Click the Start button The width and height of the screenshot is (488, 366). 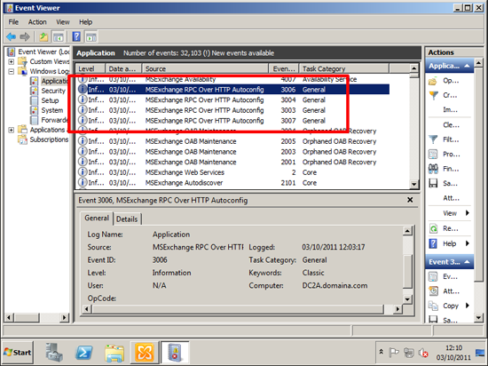[x=18, y=353]
